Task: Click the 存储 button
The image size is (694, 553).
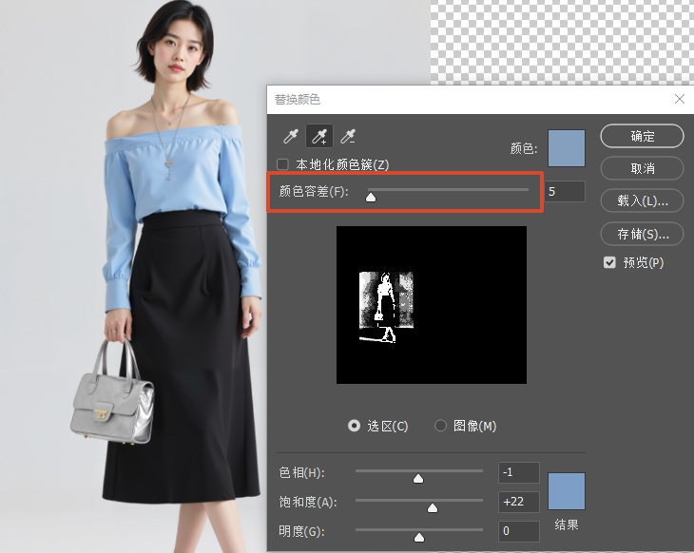Action: (642, 233)
